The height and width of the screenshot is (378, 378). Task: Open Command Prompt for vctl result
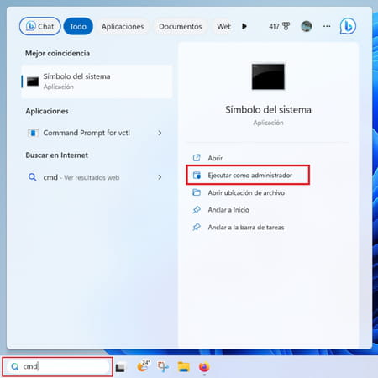click(97, 133)
